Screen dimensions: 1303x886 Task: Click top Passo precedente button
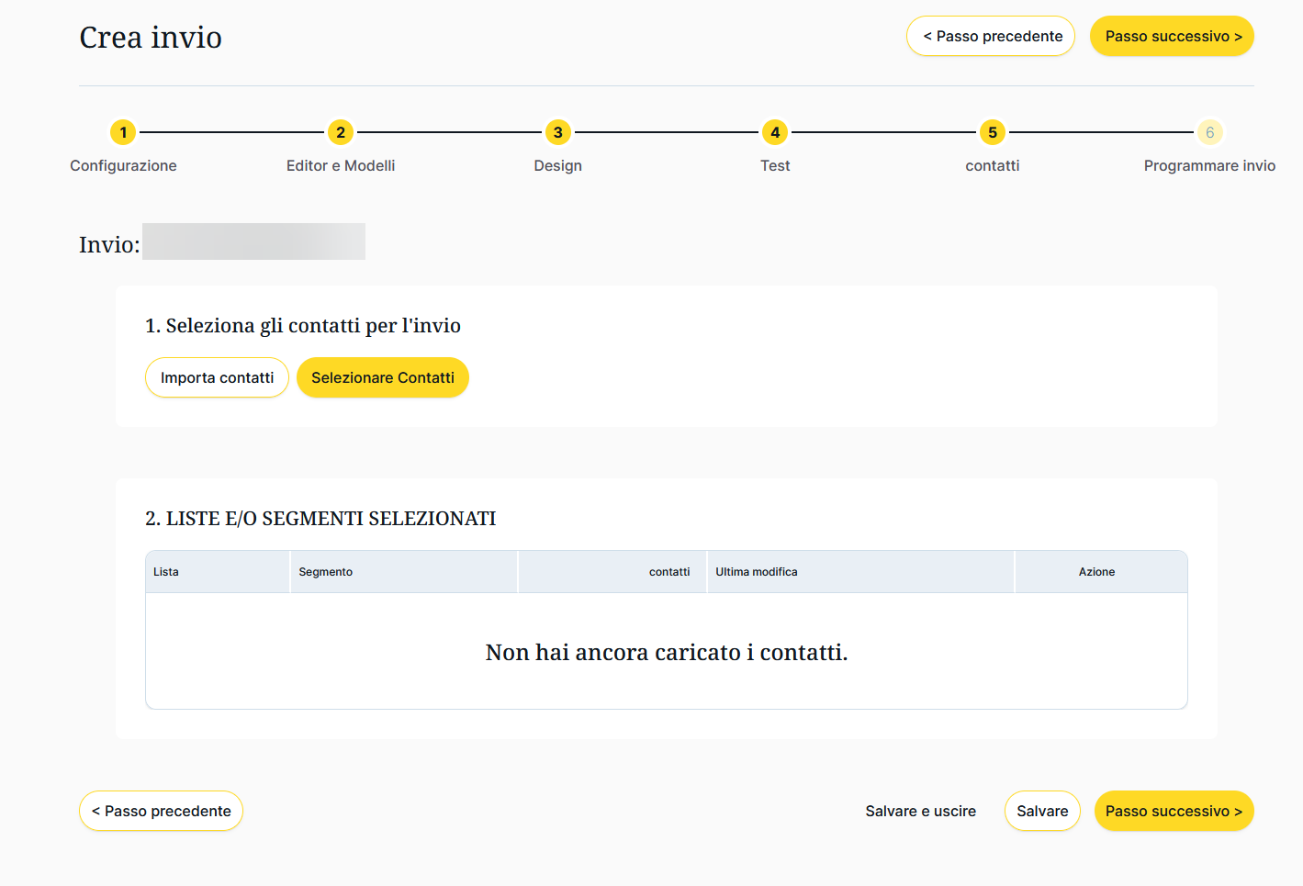click(991, 37)
